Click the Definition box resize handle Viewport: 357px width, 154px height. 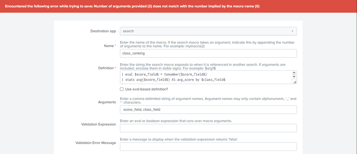point(294,82)
